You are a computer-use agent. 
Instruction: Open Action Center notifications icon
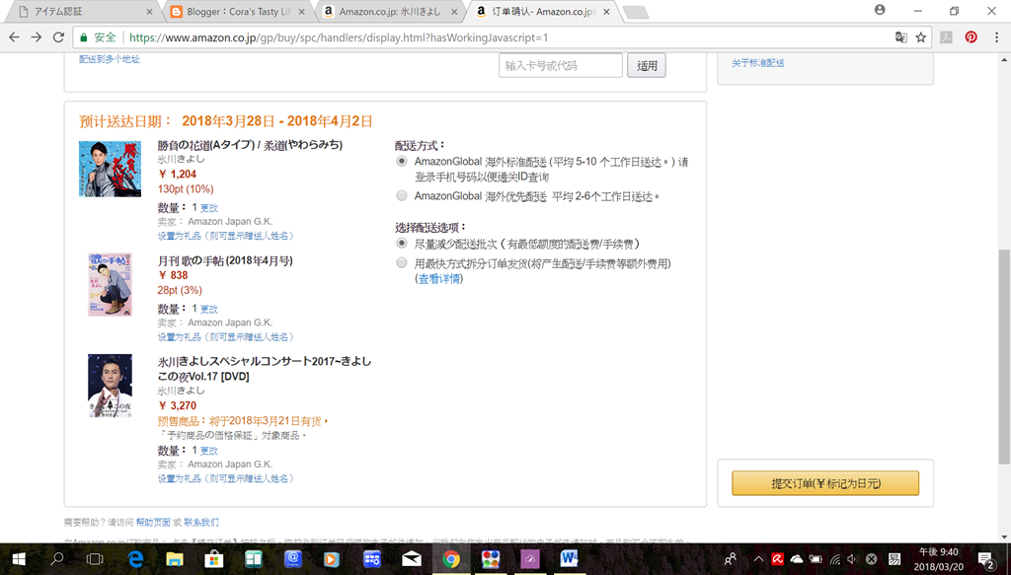986,559
